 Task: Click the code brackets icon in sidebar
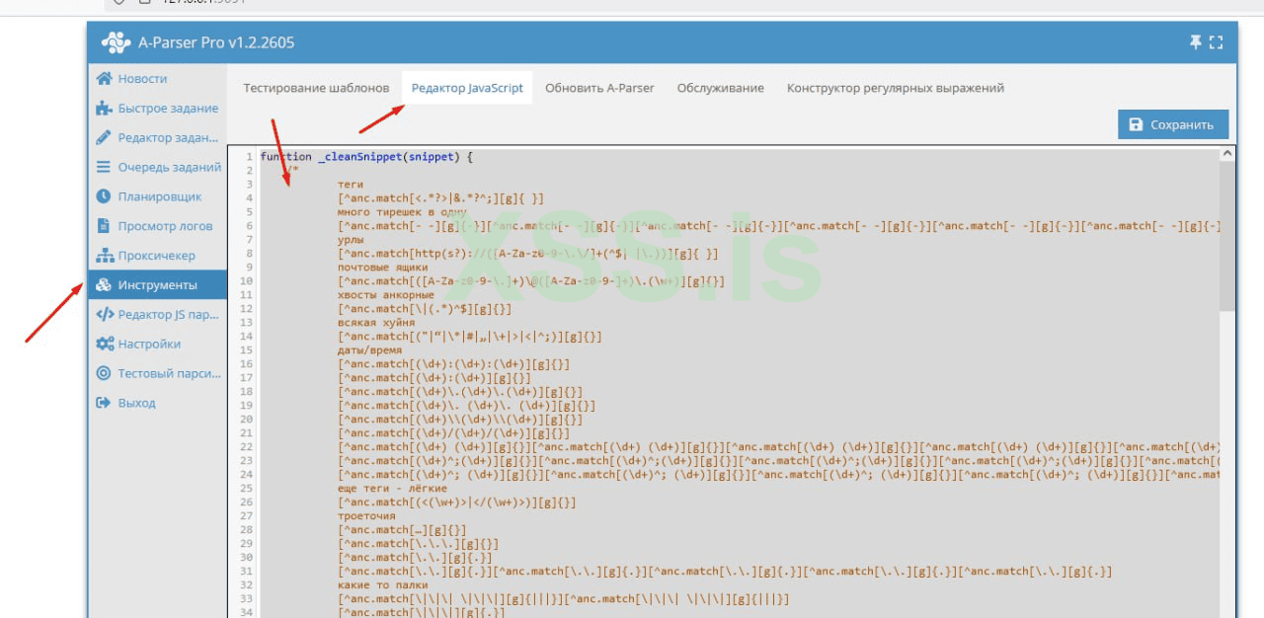(x=104, y=315)
